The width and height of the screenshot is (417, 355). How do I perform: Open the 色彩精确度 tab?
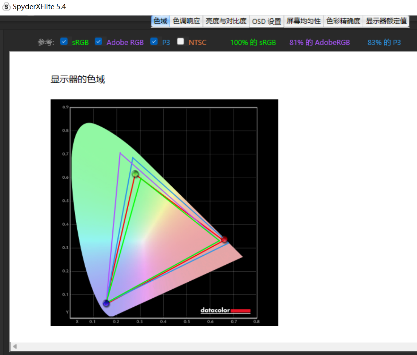(x=343, y=21)
